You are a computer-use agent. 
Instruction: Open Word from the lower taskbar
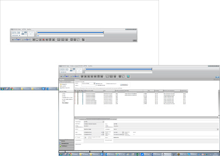pos(155,154)
